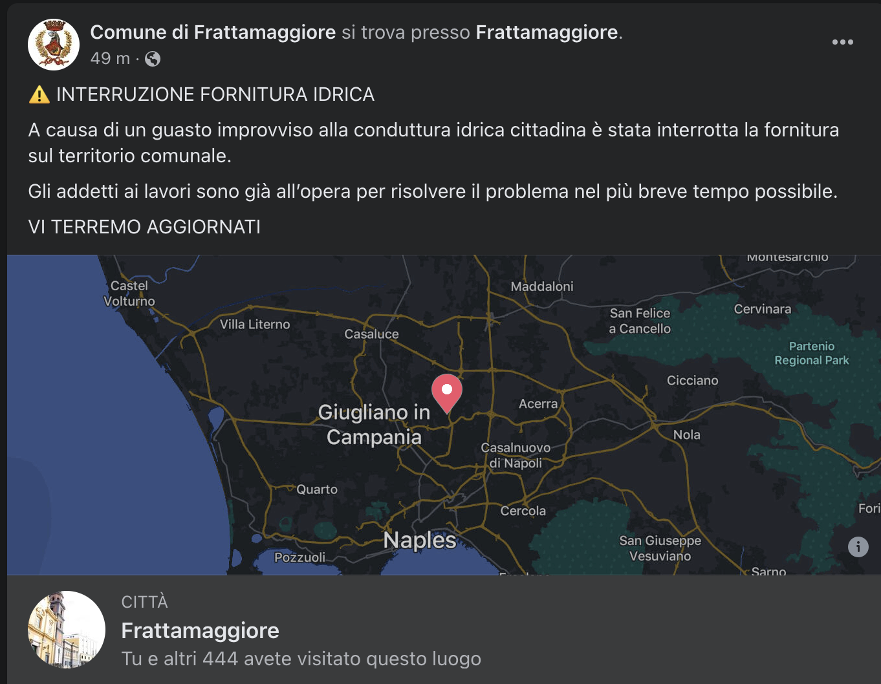The image size is (881, 684).
Task: Click the 49 m post timestamp
Action: click(x=110, y=59)
